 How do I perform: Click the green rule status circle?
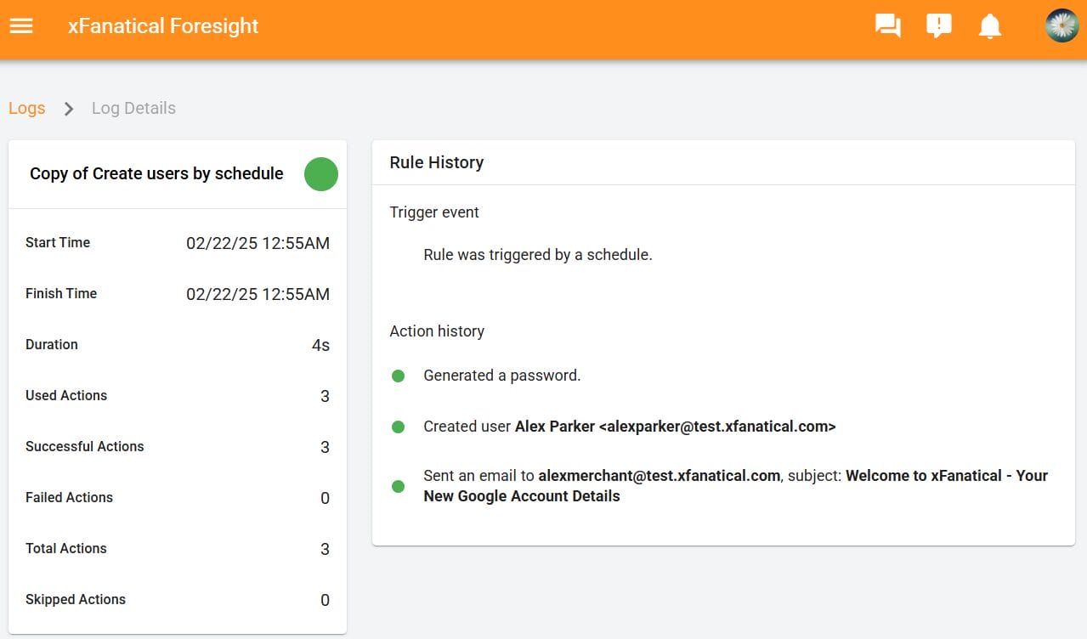(x=320, y=174)
